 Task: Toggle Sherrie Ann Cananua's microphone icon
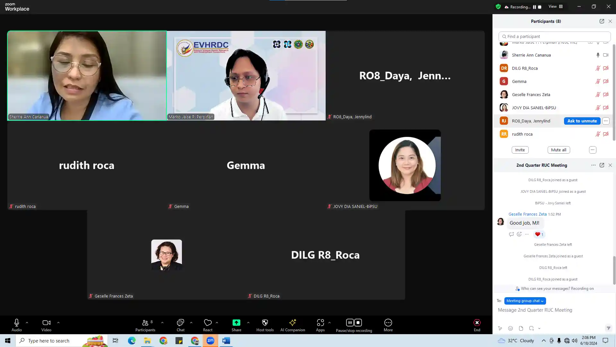click(598, 55)
